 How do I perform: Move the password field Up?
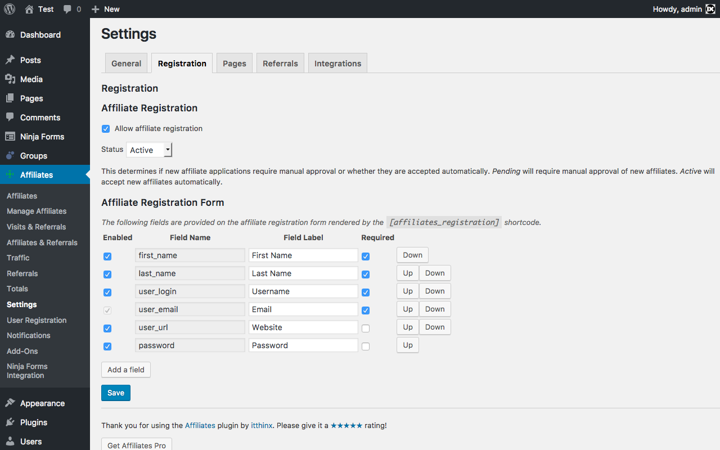(x=408, y=345)
